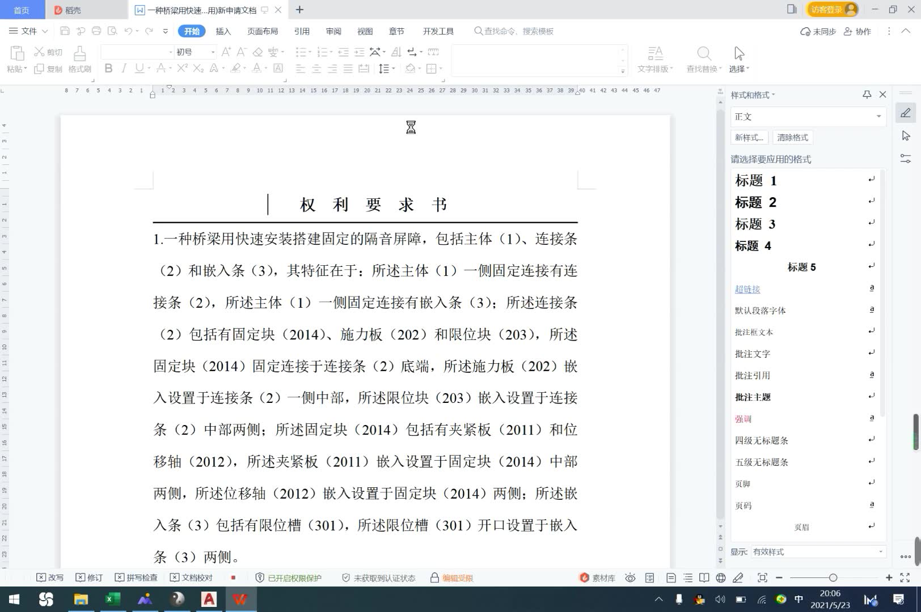Open the 视图 ribbon tab
921x612 pixels.
tap(365, 31)
